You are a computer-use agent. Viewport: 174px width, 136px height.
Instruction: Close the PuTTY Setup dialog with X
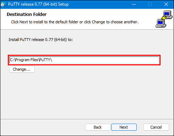[166, 5]
